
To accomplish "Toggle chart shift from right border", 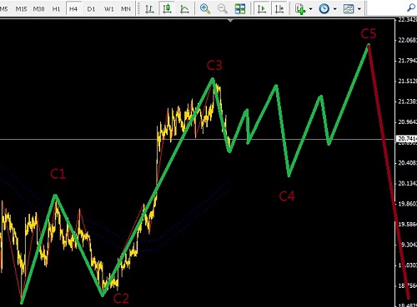I will pos(279,9).
